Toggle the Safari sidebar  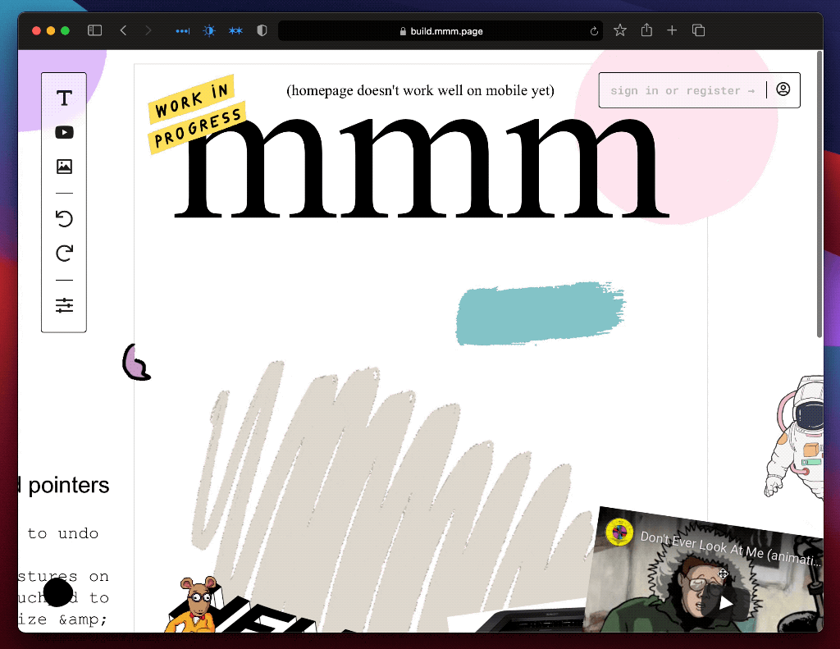point(95,30)
